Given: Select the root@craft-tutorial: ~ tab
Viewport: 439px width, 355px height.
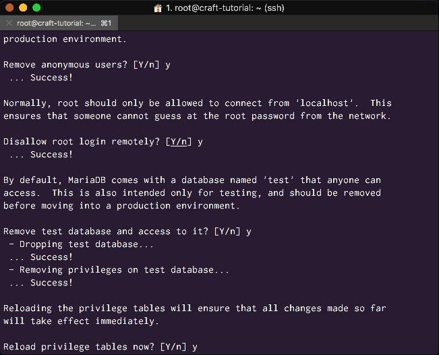Looking at the screenshot, I should click(59, 23).
